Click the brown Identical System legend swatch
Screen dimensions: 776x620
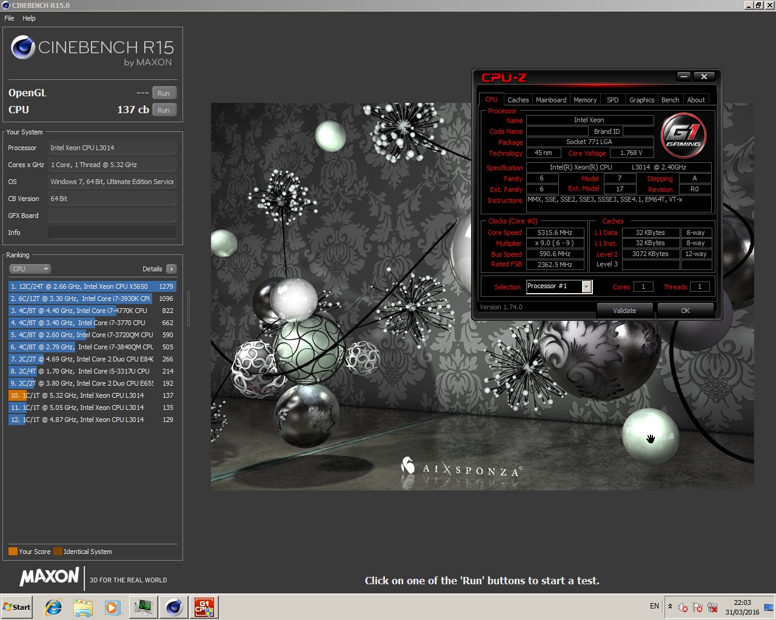coord(58,552)
